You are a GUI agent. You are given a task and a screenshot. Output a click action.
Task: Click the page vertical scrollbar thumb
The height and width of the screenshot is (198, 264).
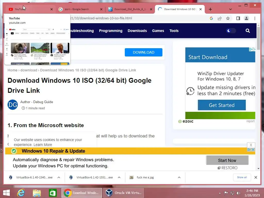pos(258,39)
